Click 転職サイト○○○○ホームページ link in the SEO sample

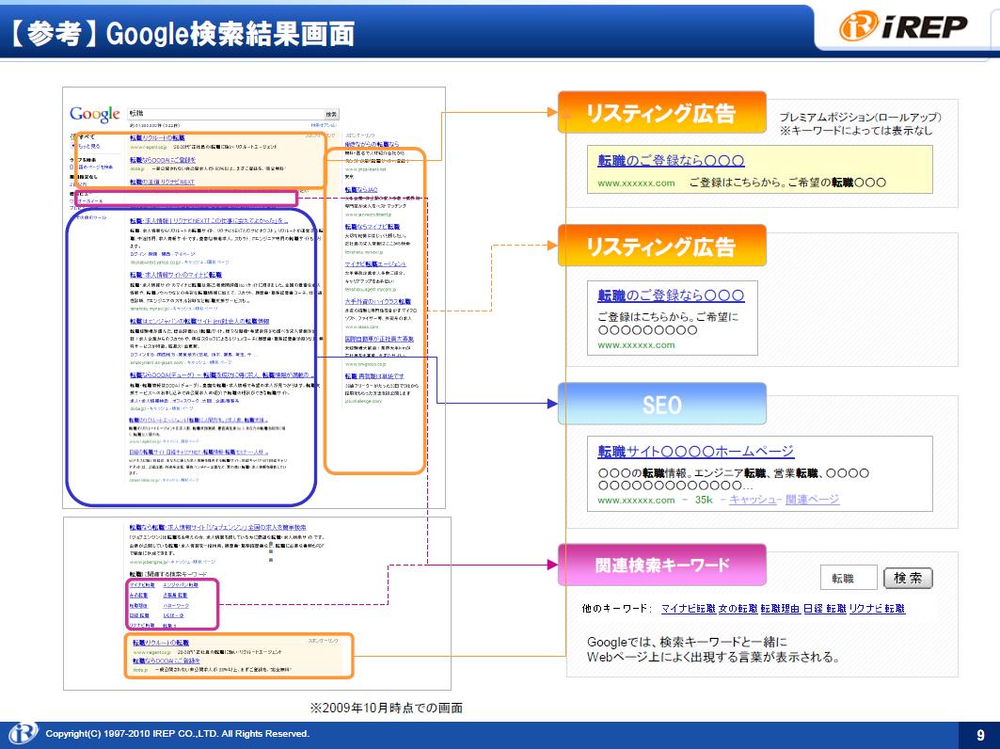pyautogui.click(x=696, y=452)
